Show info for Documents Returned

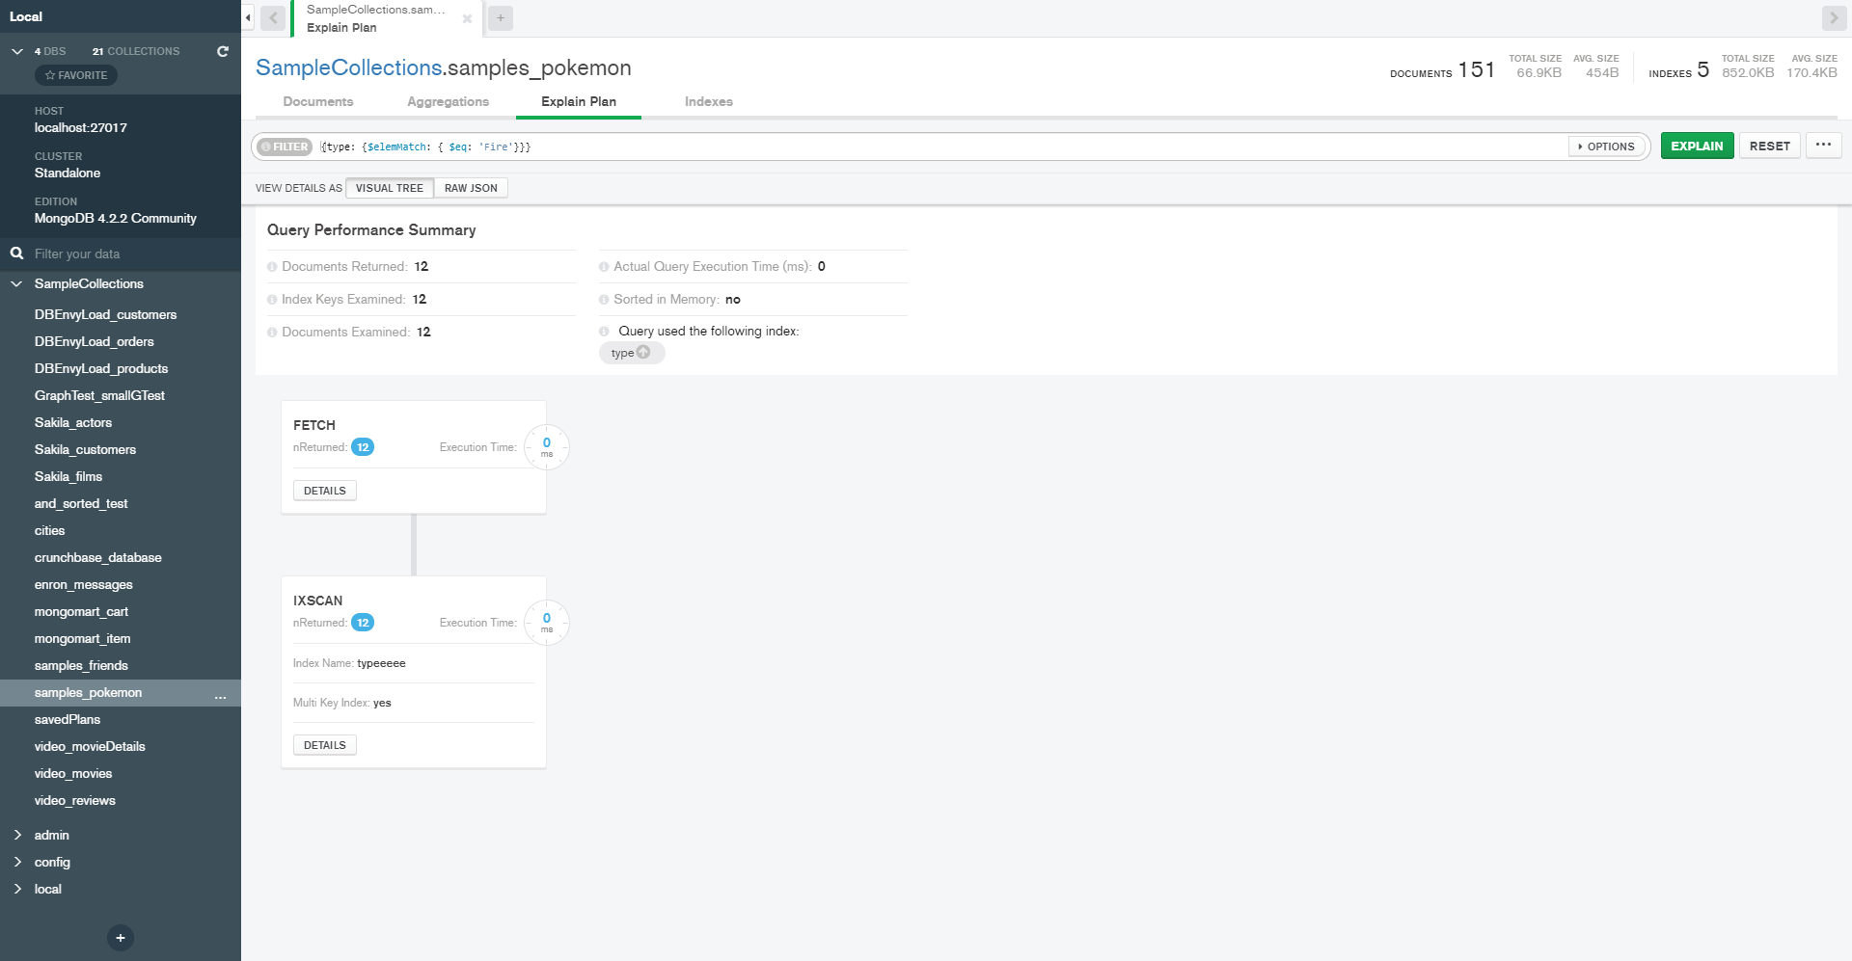click(x=272, y=267)
